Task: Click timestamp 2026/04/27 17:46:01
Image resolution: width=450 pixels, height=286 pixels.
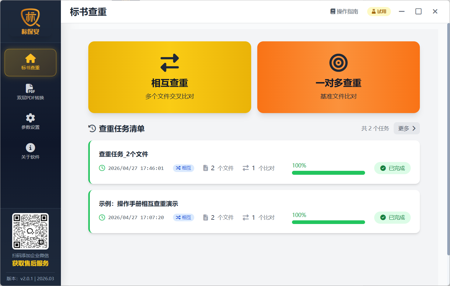Action: 136,168
